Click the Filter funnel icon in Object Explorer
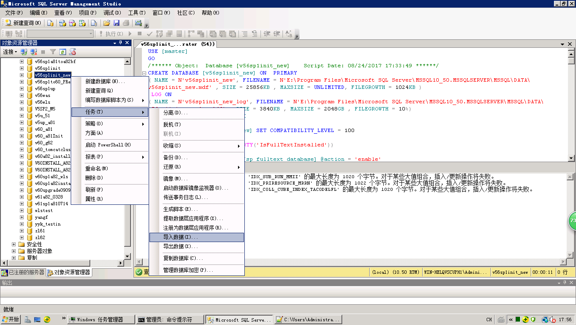 click(53, 52)
